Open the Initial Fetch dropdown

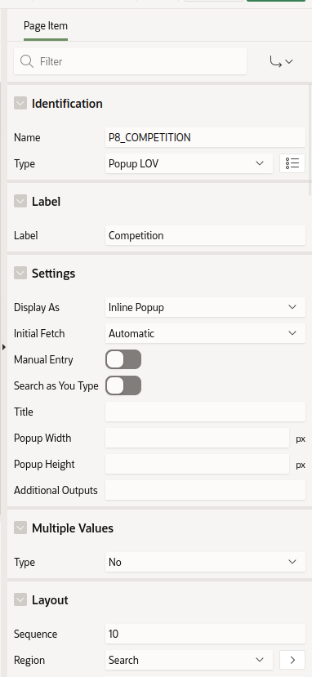click(205, 333)
